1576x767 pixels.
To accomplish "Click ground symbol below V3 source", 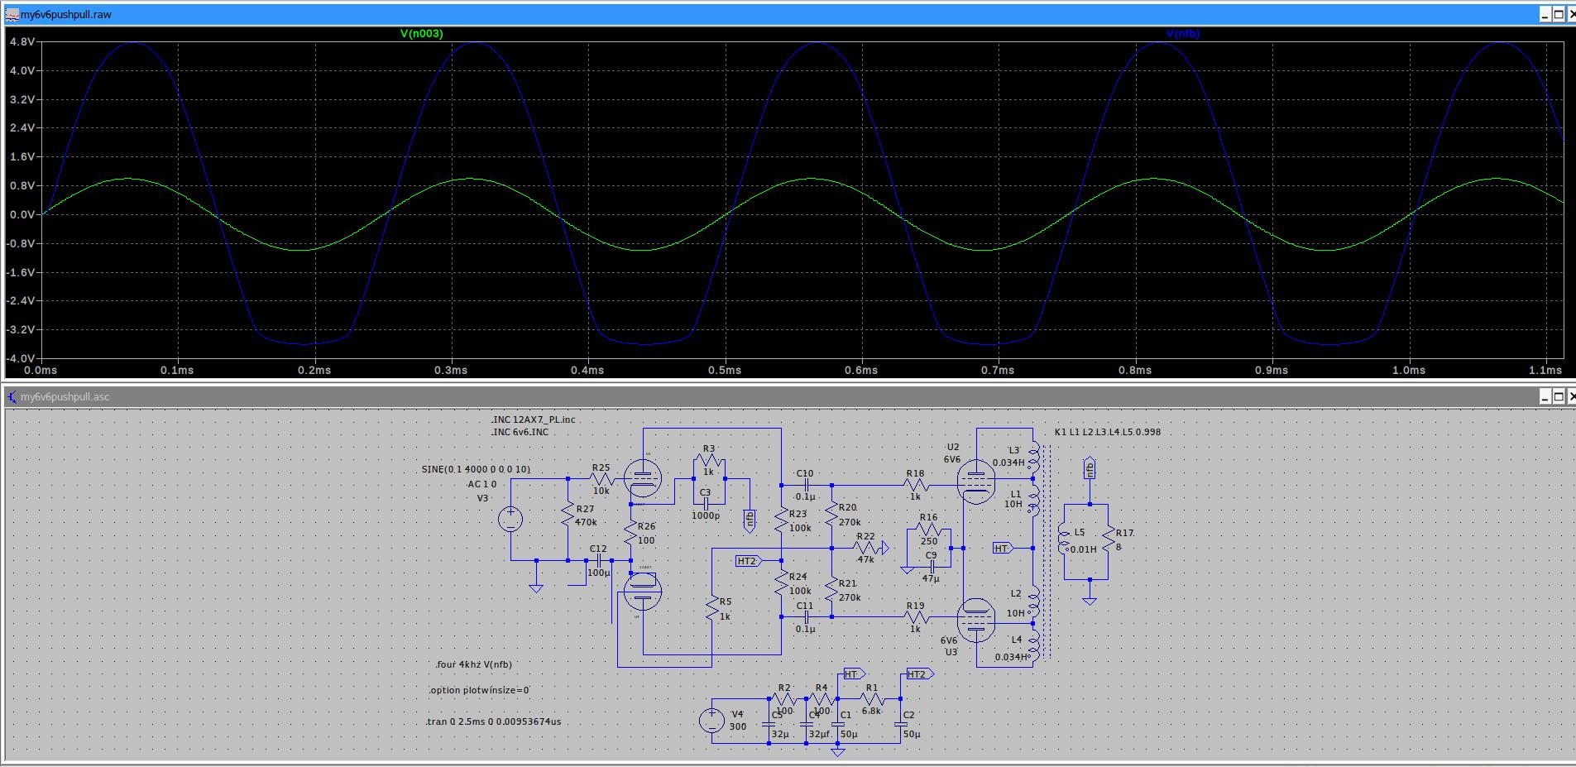I will click(x=536, y=587).
